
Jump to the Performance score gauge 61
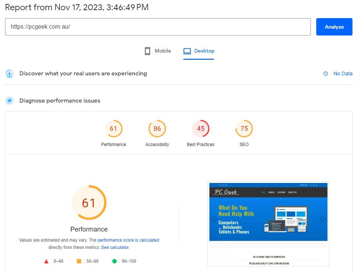click(x=114, y=129)
